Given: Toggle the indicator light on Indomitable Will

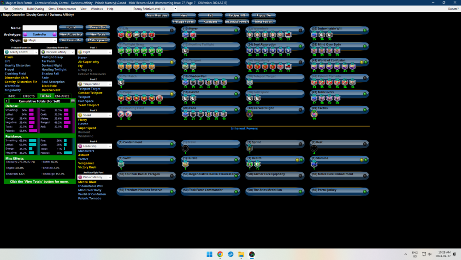Looking at the screenshot, I should (x=365, y=30).
